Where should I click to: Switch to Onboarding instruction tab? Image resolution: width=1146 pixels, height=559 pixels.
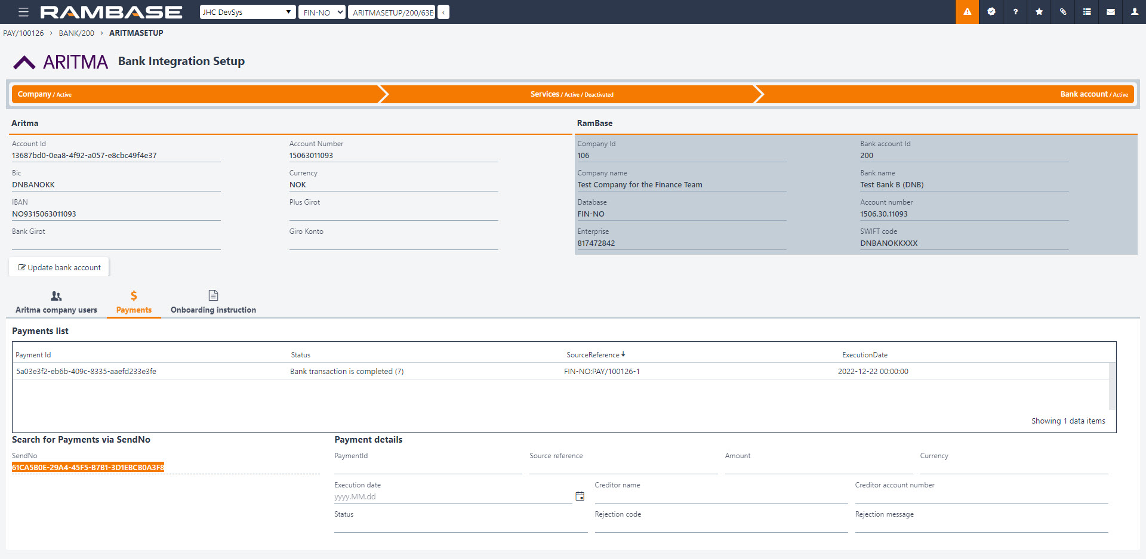[x=213, y=303]
